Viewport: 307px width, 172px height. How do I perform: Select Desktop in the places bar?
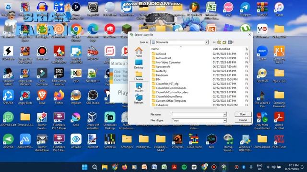pyautogui.click(x=139, y=64)
